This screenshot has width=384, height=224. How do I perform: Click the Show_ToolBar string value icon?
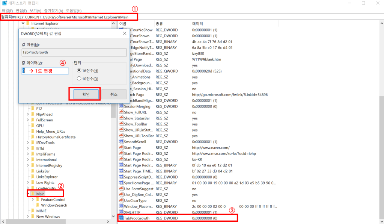(121, 124)
